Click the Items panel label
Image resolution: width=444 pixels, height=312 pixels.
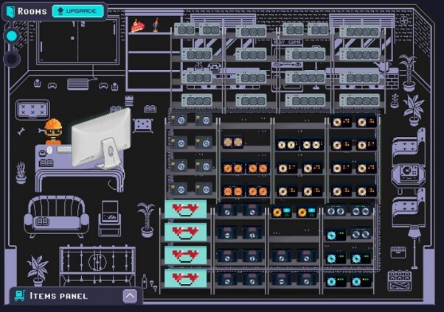click(x=58, y=296)
